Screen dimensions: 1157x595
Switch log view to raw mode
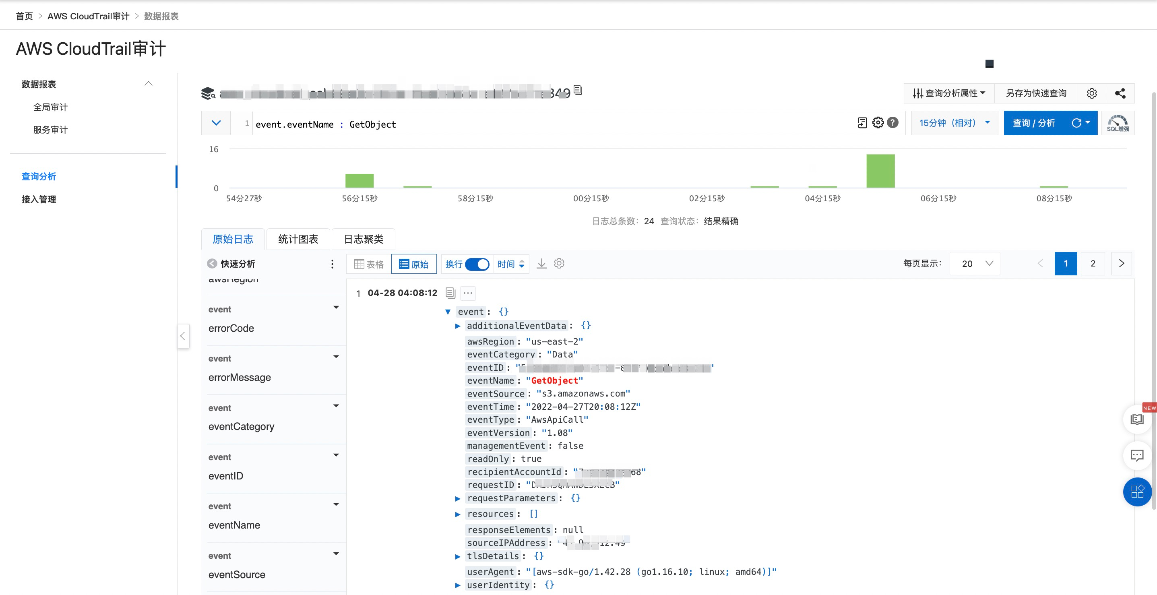pos(414,264)
